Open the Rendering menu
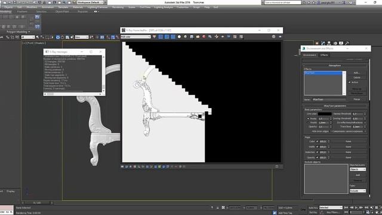Screen dimensions: 382x215 coord(118,7)
